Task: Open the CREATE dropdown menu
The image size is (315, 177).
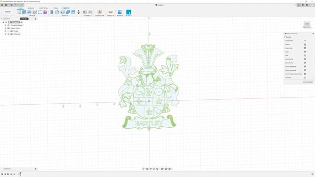Action: [31, 16]
